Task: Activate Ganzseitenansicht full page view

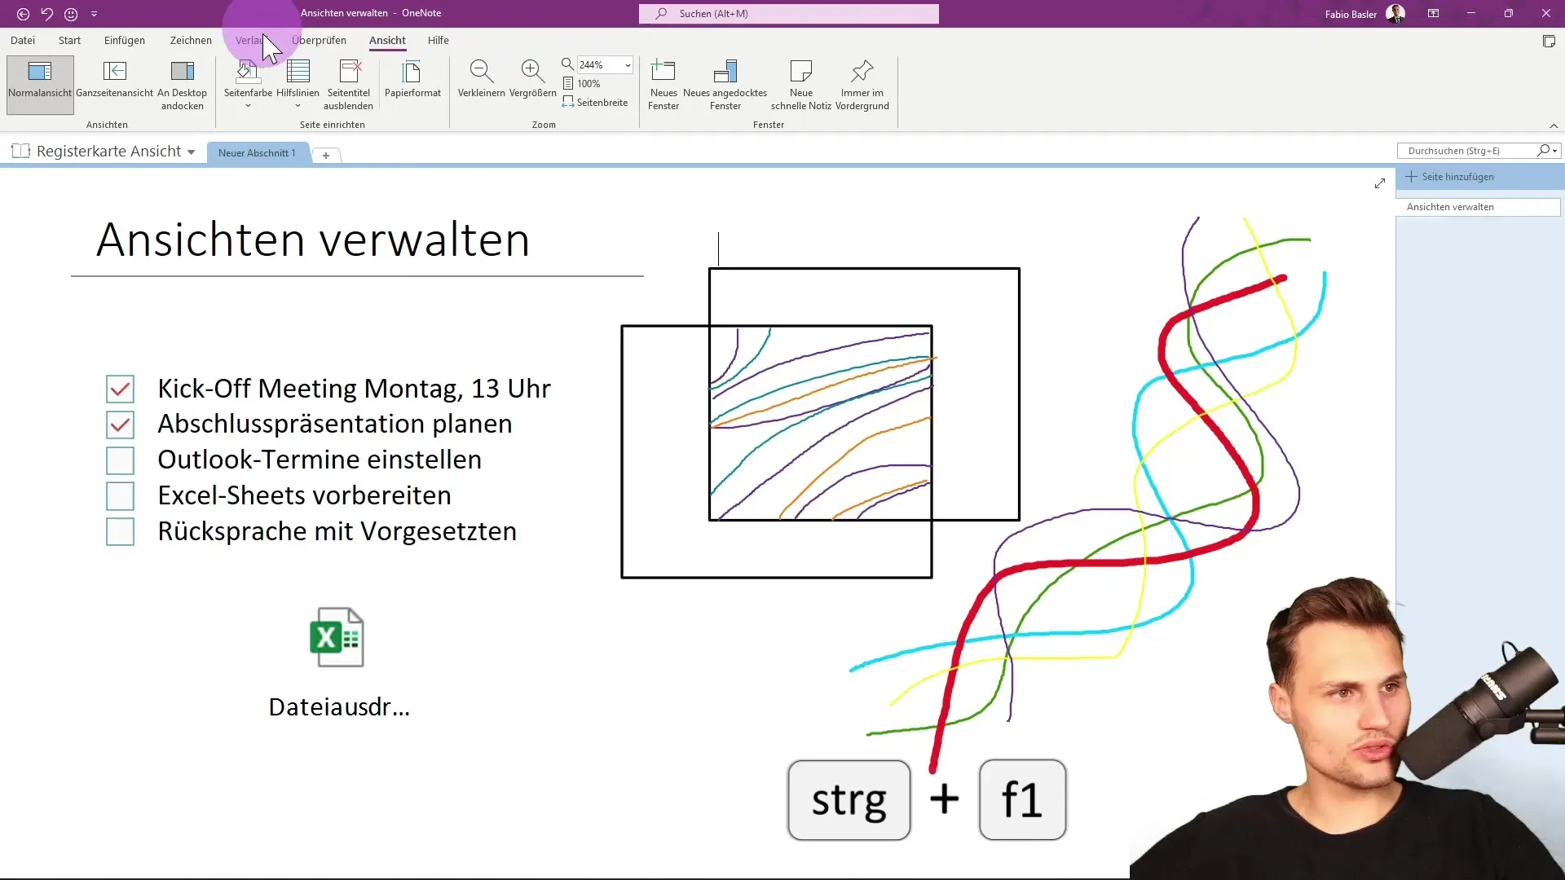Action: pyautogui.click(x=115, y=79)
